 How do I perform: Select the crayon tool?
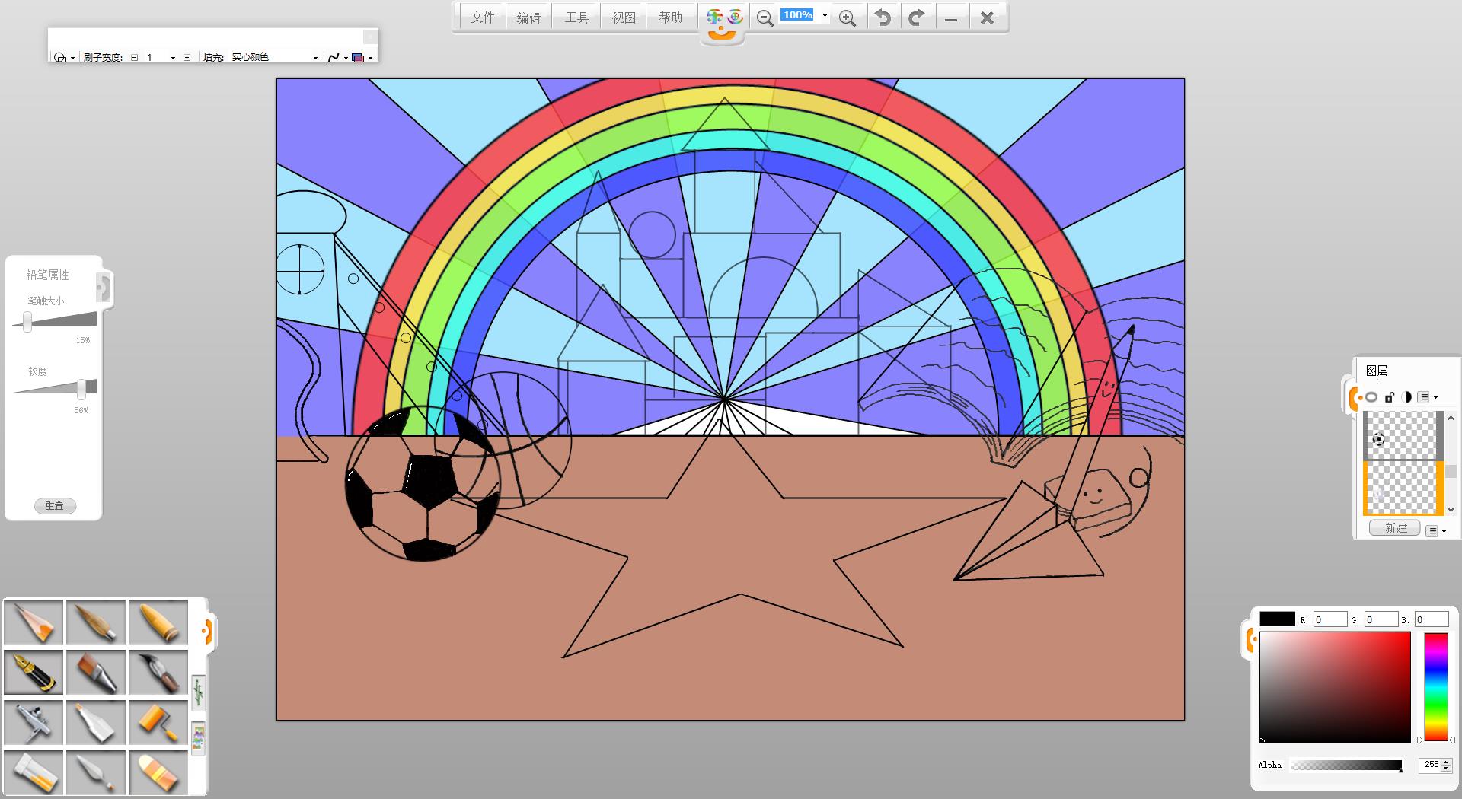point(158,622)
